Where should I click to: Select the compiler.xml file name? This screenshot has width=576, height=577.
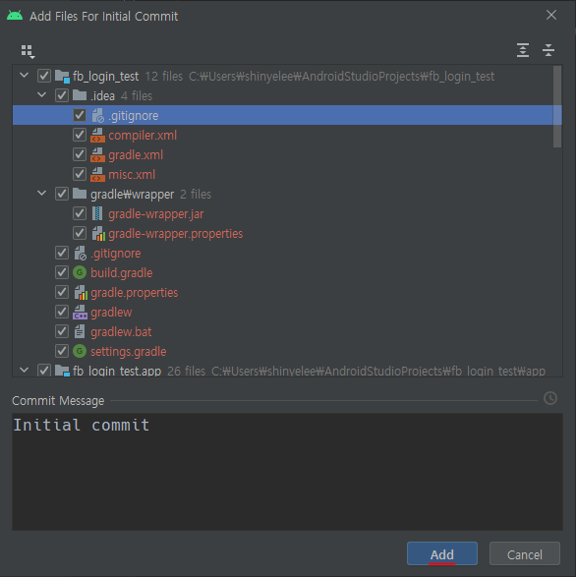(x=143, y=136)
